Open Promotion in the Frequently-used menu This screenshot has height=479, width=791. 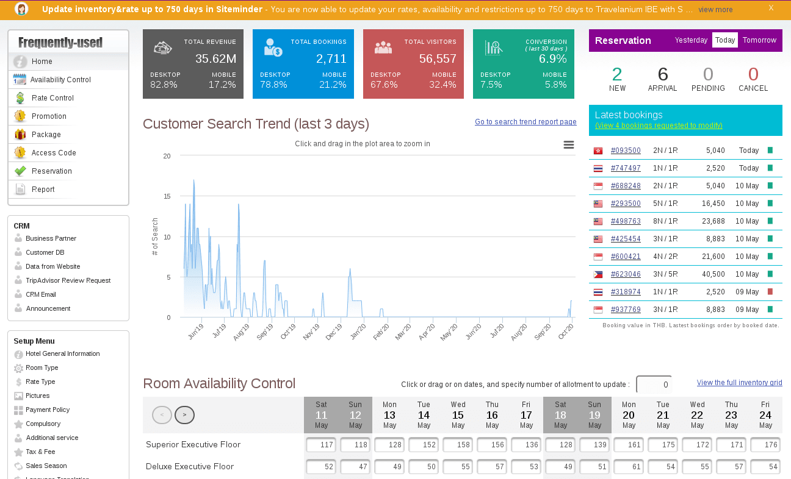[49, 116]
